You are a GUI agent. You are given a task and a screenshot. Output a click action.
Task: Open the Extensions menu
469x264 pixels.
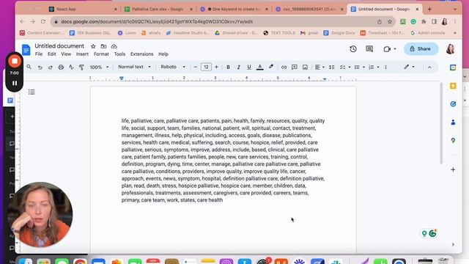(x=141, y=54)
